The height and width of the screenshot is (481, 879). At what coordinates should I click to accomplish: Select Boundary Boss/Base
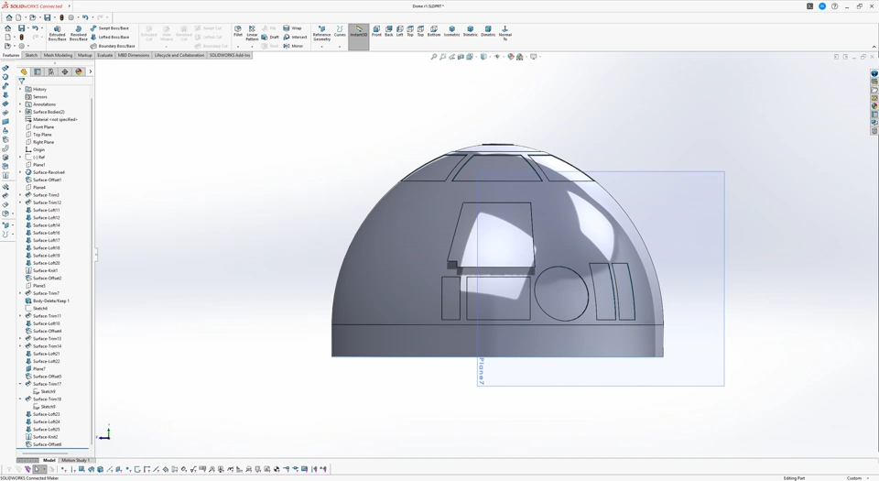click(x=113, y=46)
